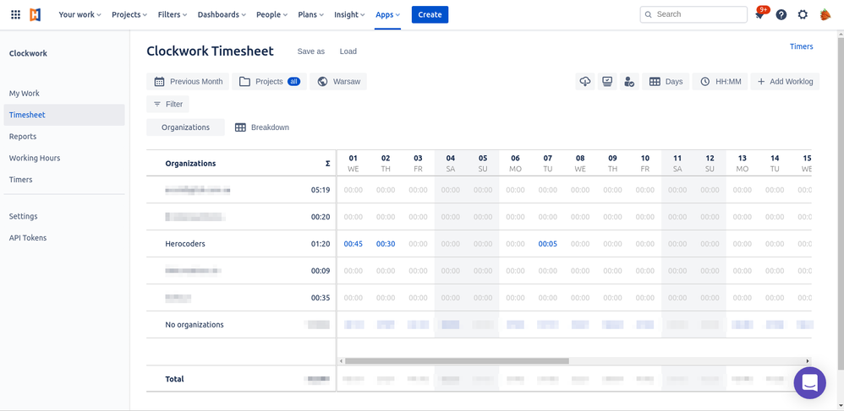Screen dimensions: 844x411
Task: Expand the Apps navigation menu
Action: tap(387, 14)
